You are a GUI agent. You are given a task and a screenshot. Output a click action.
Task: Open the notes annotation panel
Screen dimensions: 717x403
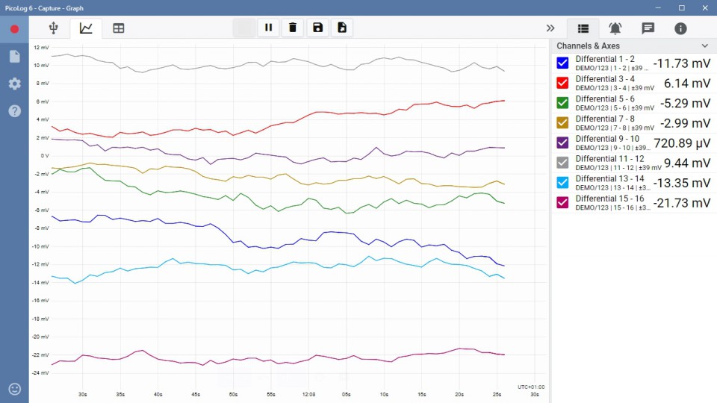click(x=648, y=28)
